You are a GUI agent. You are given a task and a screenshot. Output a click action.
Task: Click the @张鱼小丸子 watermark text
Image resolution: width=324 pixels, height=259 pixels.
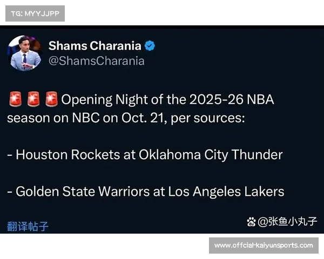click(x=287, y=222)
